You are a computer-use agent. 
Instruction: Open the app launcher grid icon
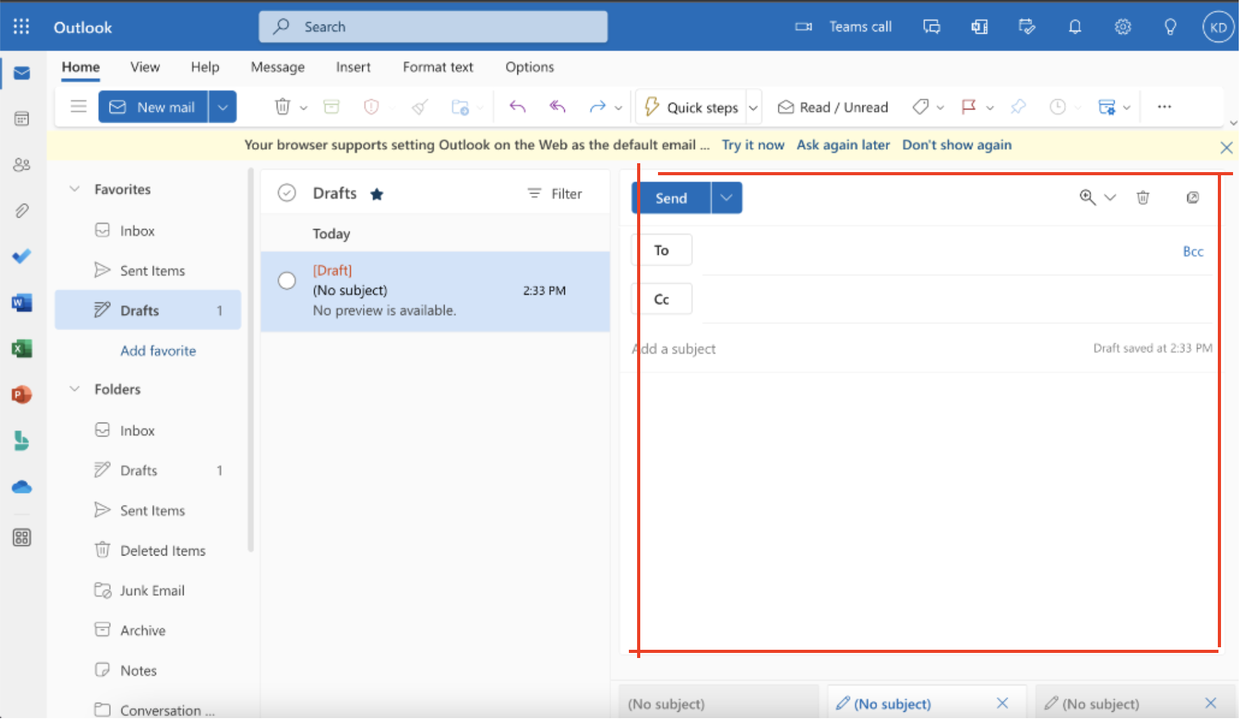(x=22, y=27)
